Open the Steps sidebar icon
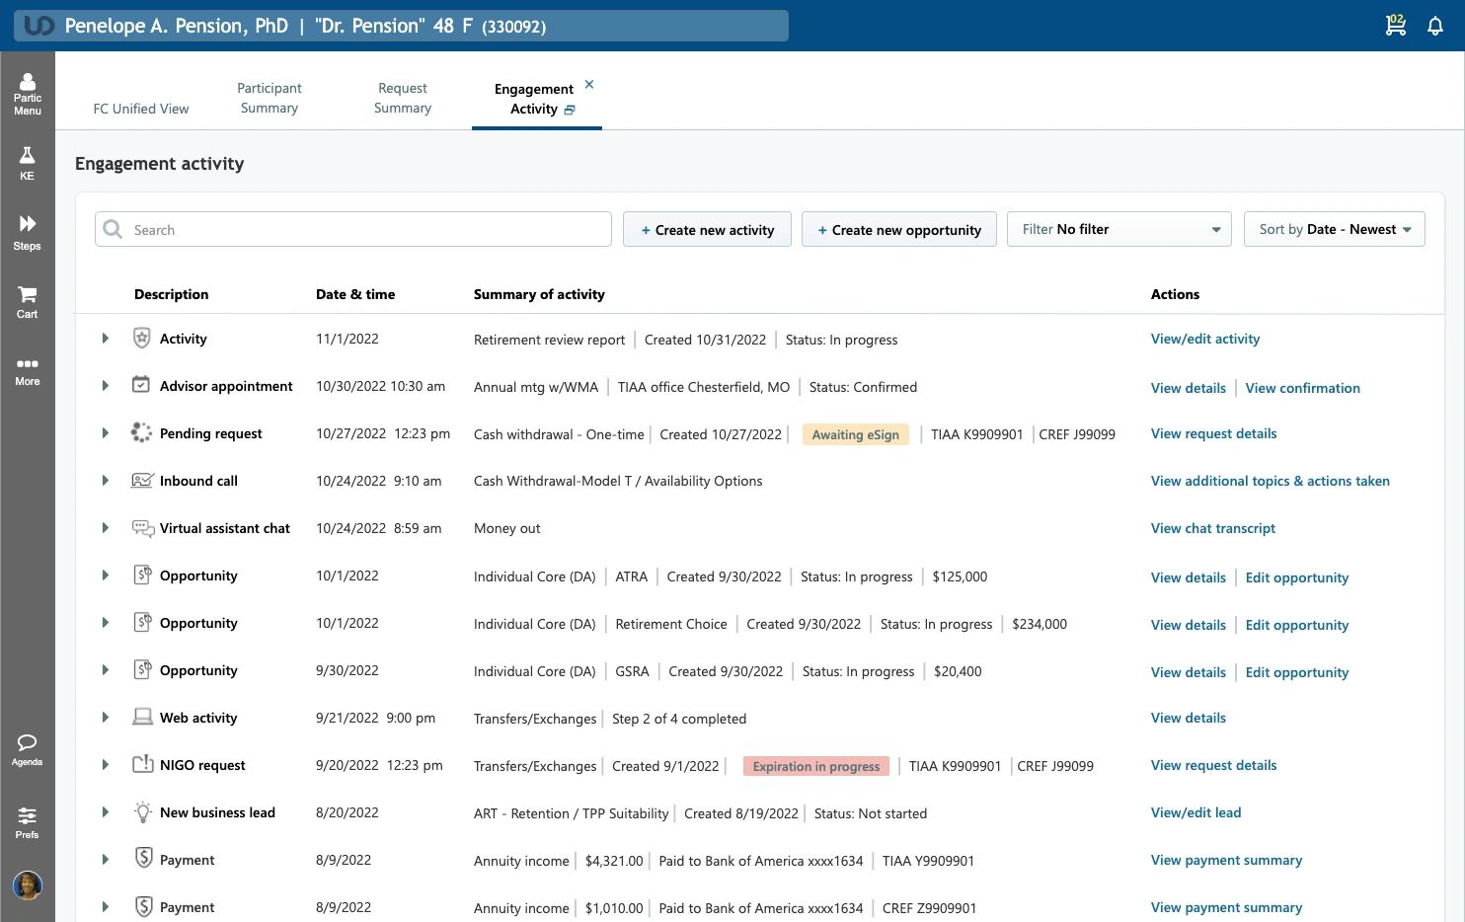 coord(27,232)
